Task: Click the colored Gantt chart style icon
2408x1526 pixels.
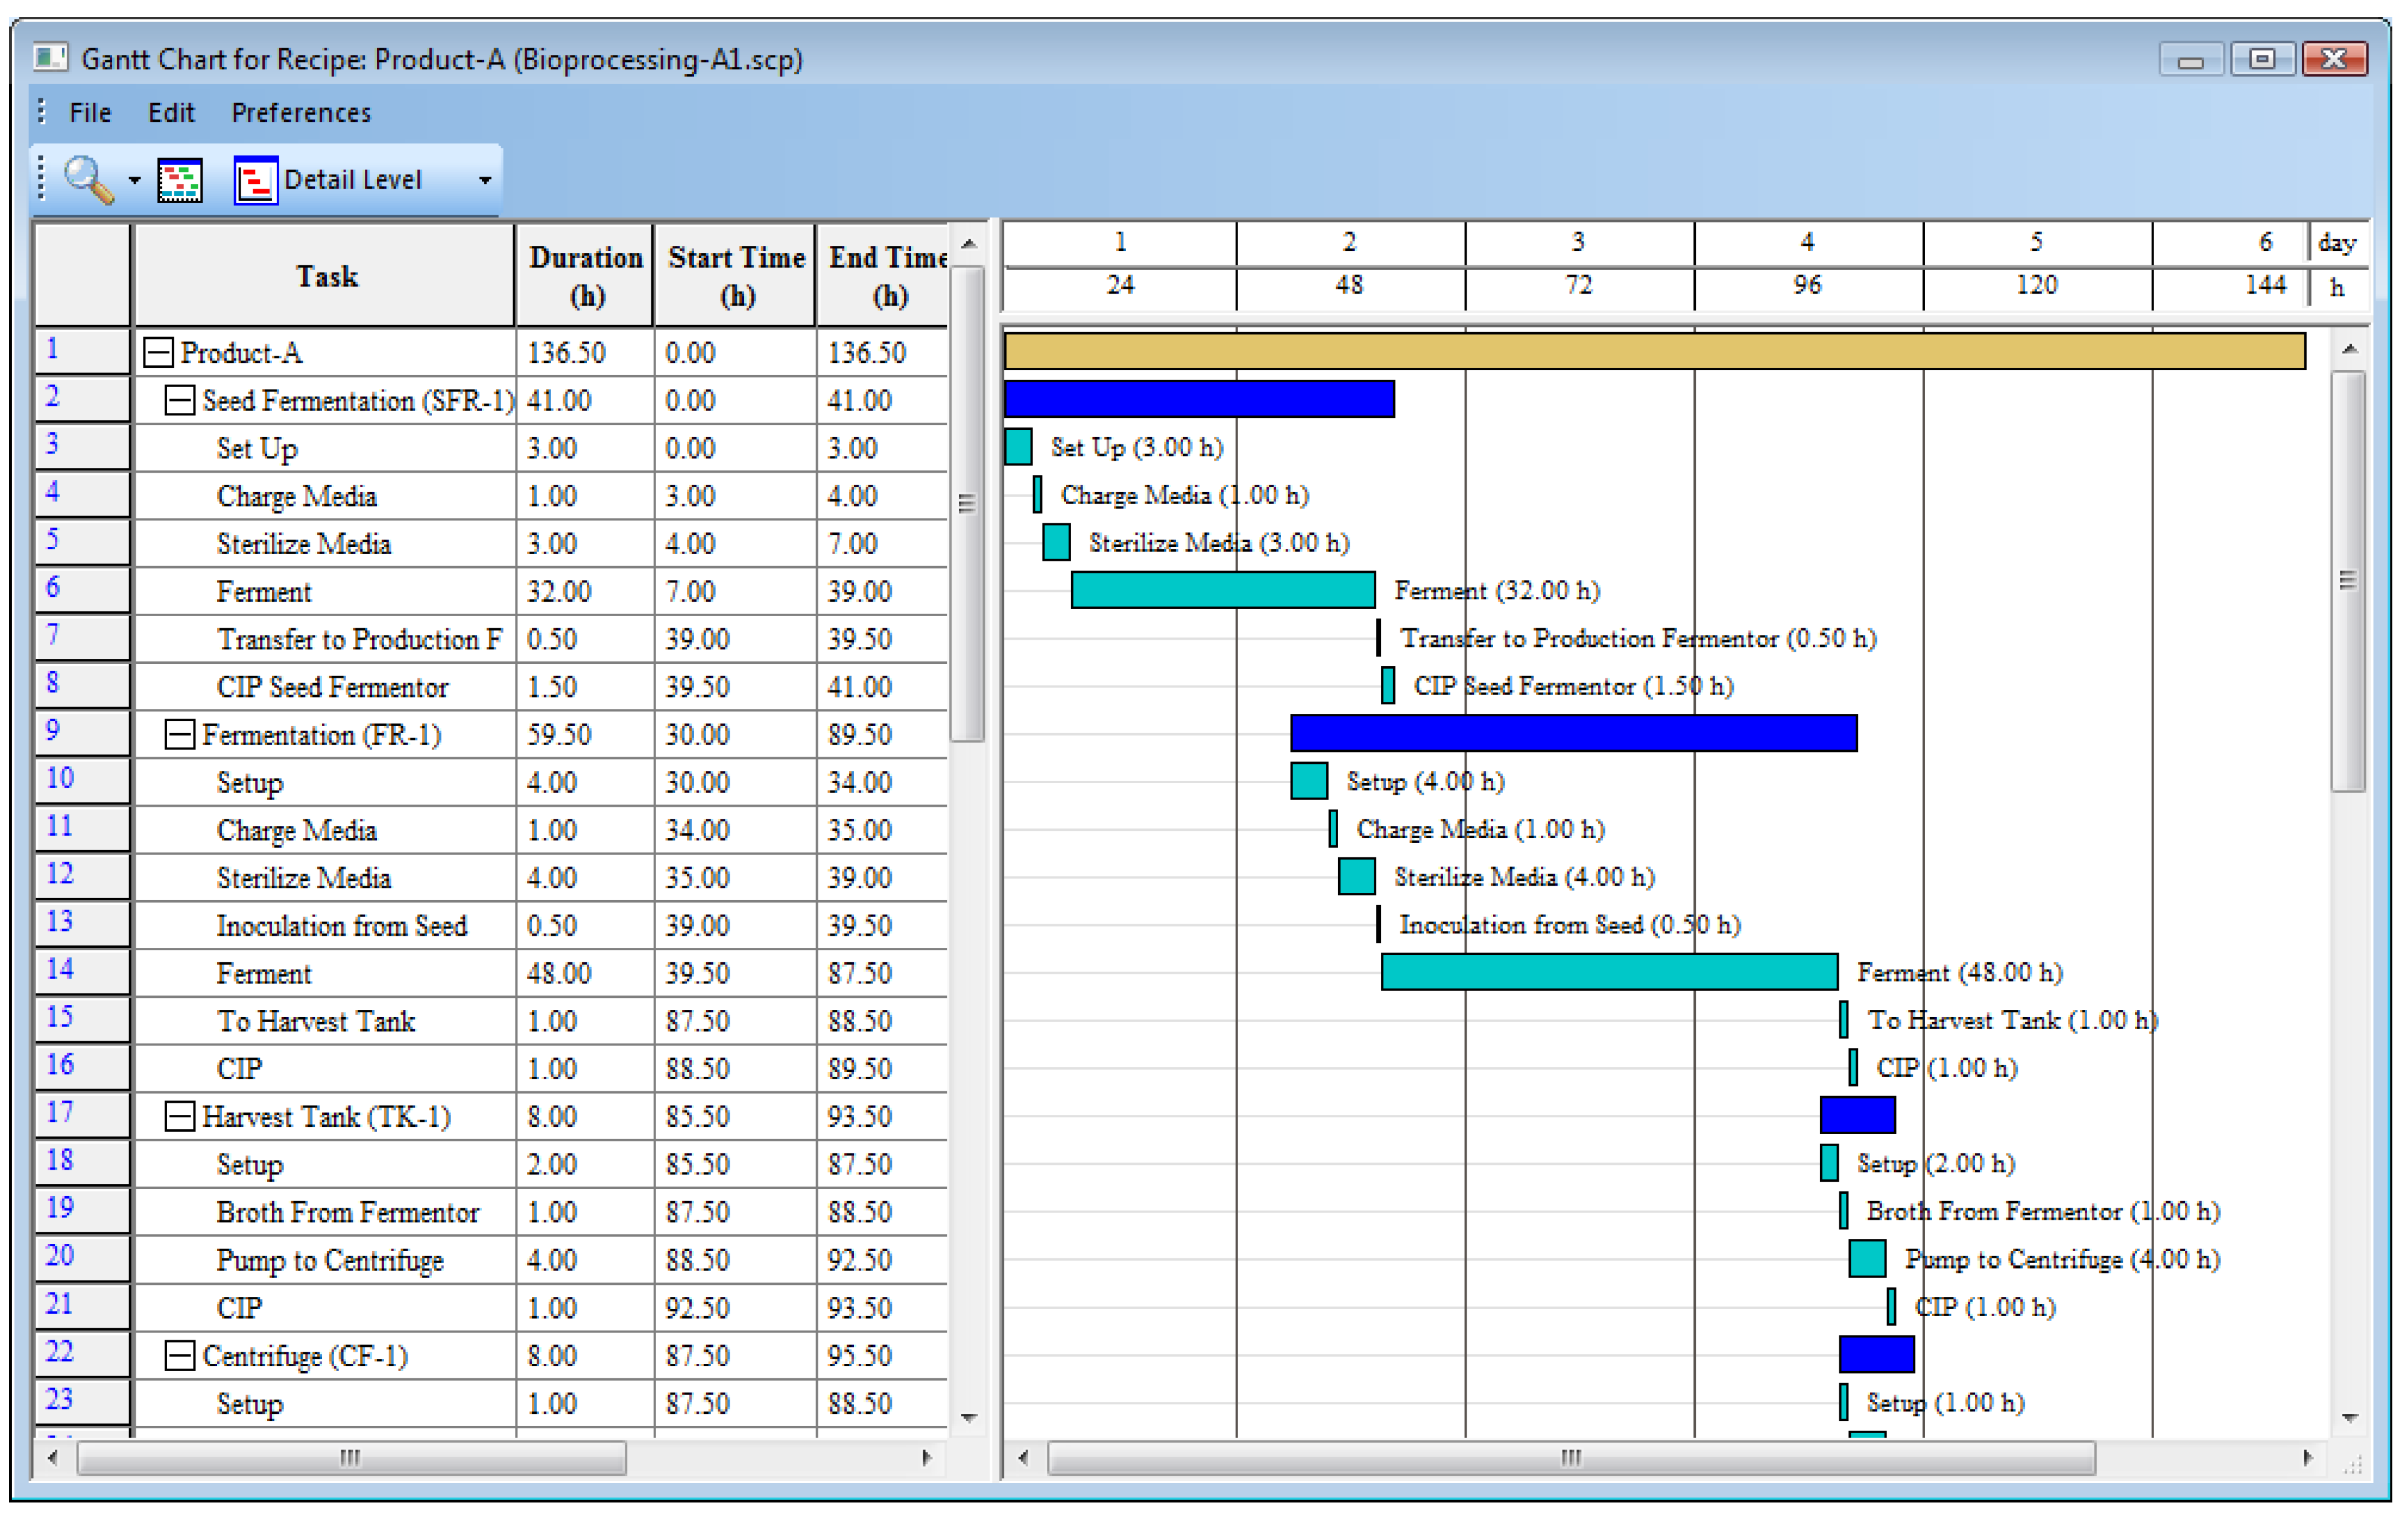Action: [180, 181]
